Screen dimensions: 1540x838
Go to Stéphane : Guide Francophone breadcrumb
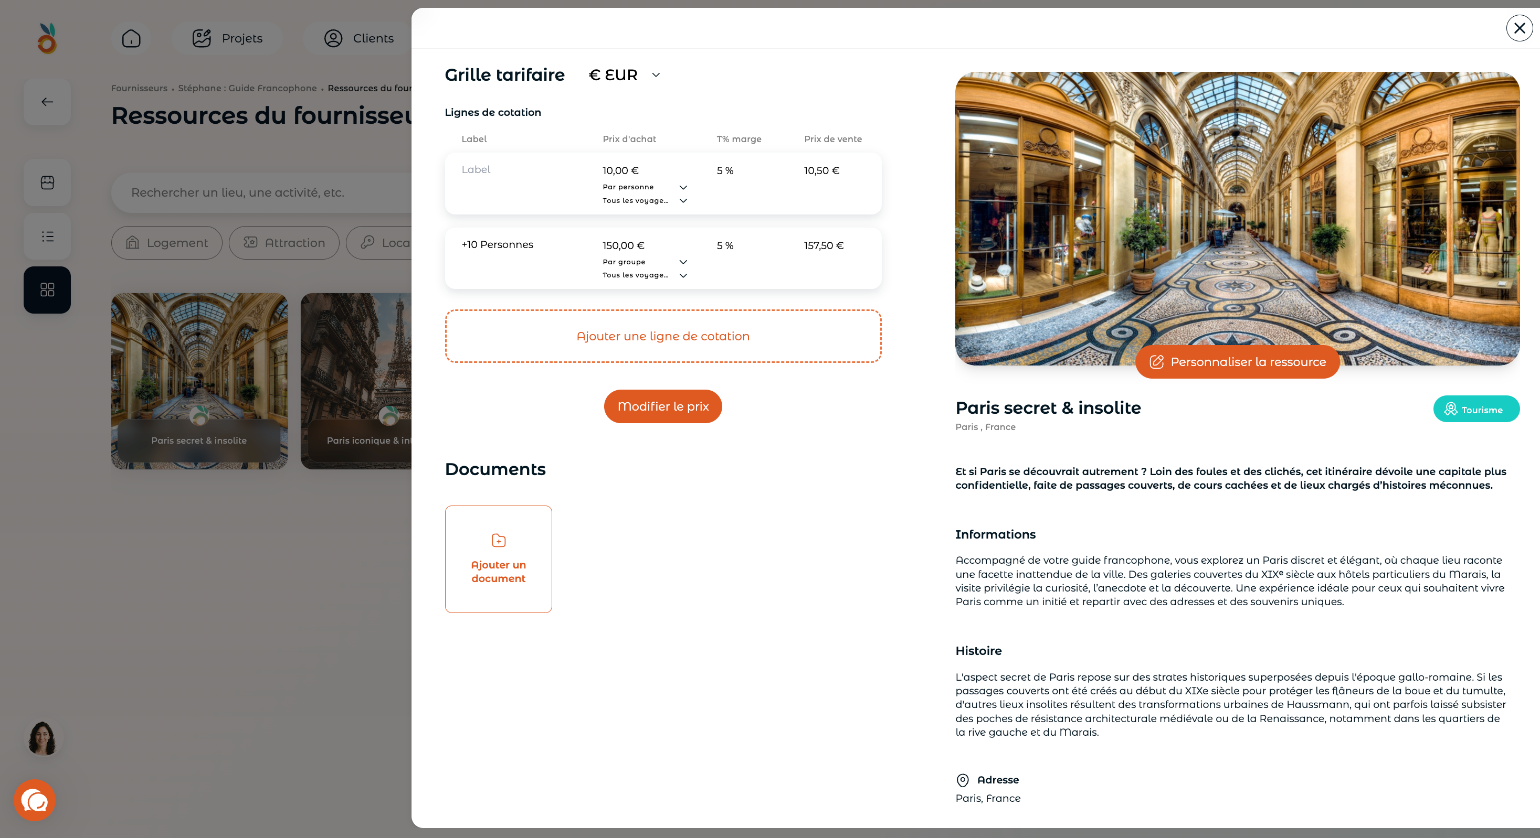pyautogui.click(x=248, y=88)
